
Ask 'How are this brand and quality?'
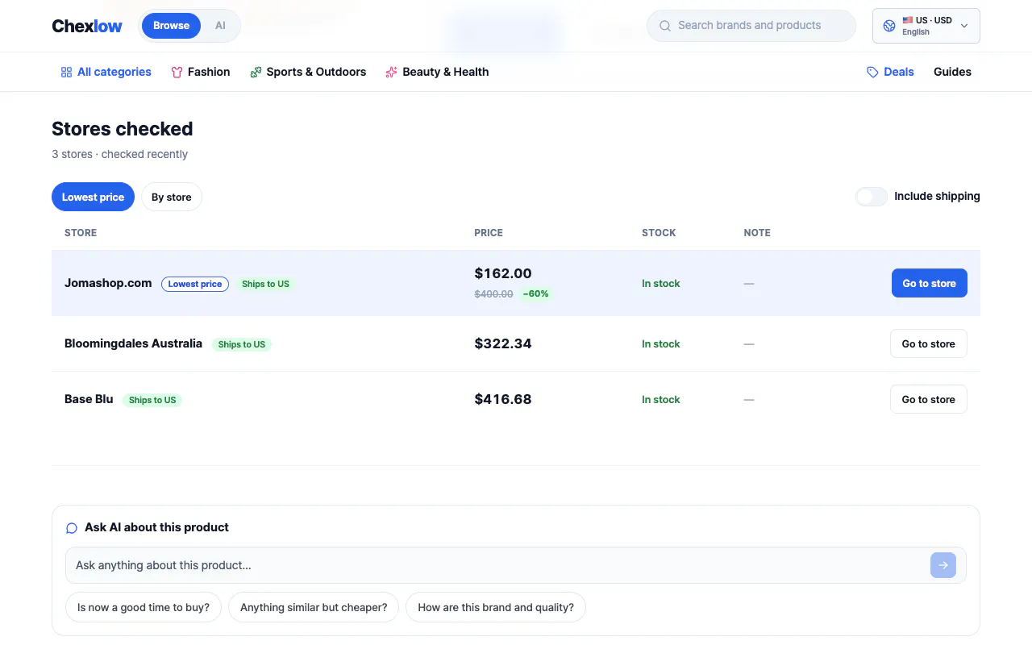coord(496,608)
